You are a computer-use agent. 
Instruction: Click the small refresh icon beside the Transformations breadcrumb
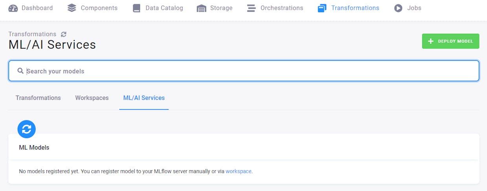[x=64, y=35]
